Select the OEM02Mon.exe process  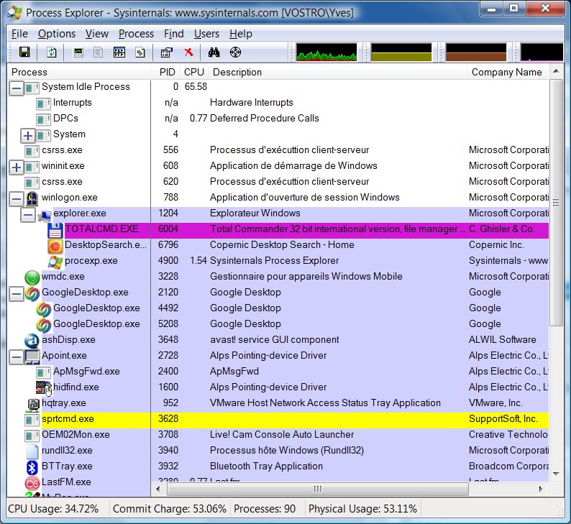76,434
